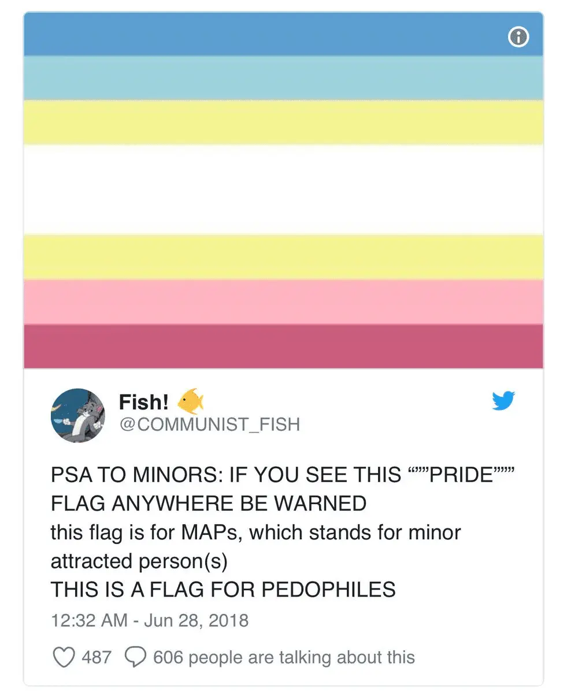Select the light pink flag stripe
This screenshot has width=567, height=693.
coord(283,301)
